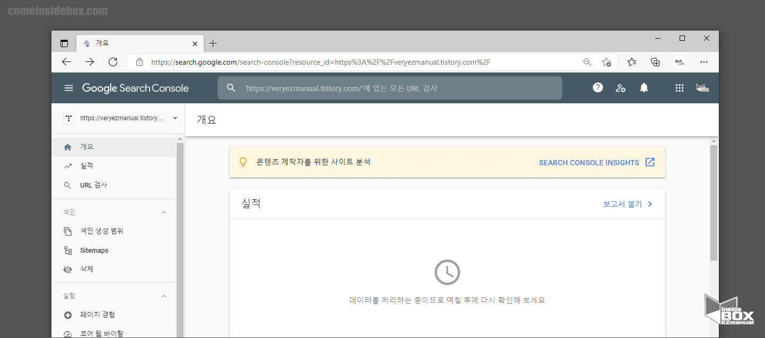Click the 실적 card heading
Screen dimensions: 765x338
tap(251, 203)
